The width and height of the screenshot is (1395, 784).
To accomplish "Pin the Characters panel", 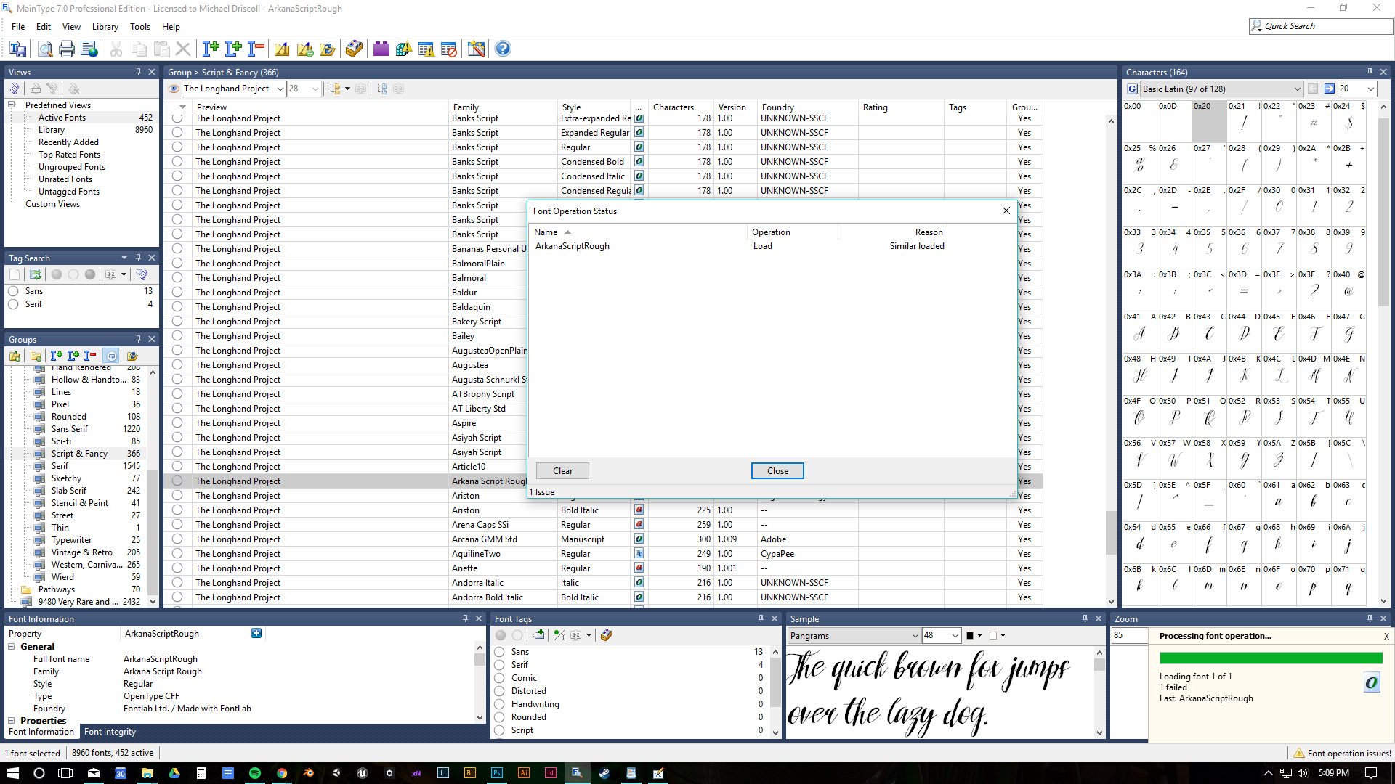I will tap(1370, 72).
